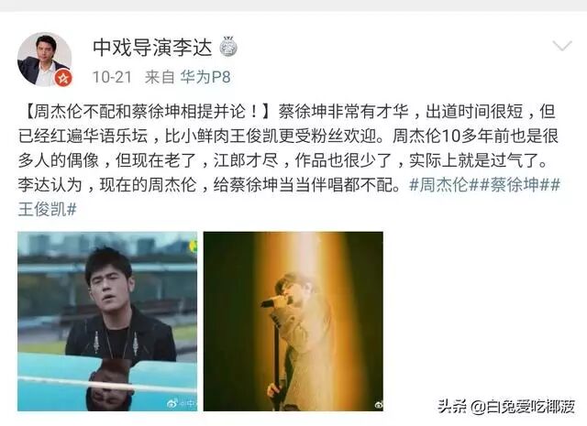Screen dimensions: 587x426
Task: Click the green badge on left photo corner
Action: coord(194,246)
